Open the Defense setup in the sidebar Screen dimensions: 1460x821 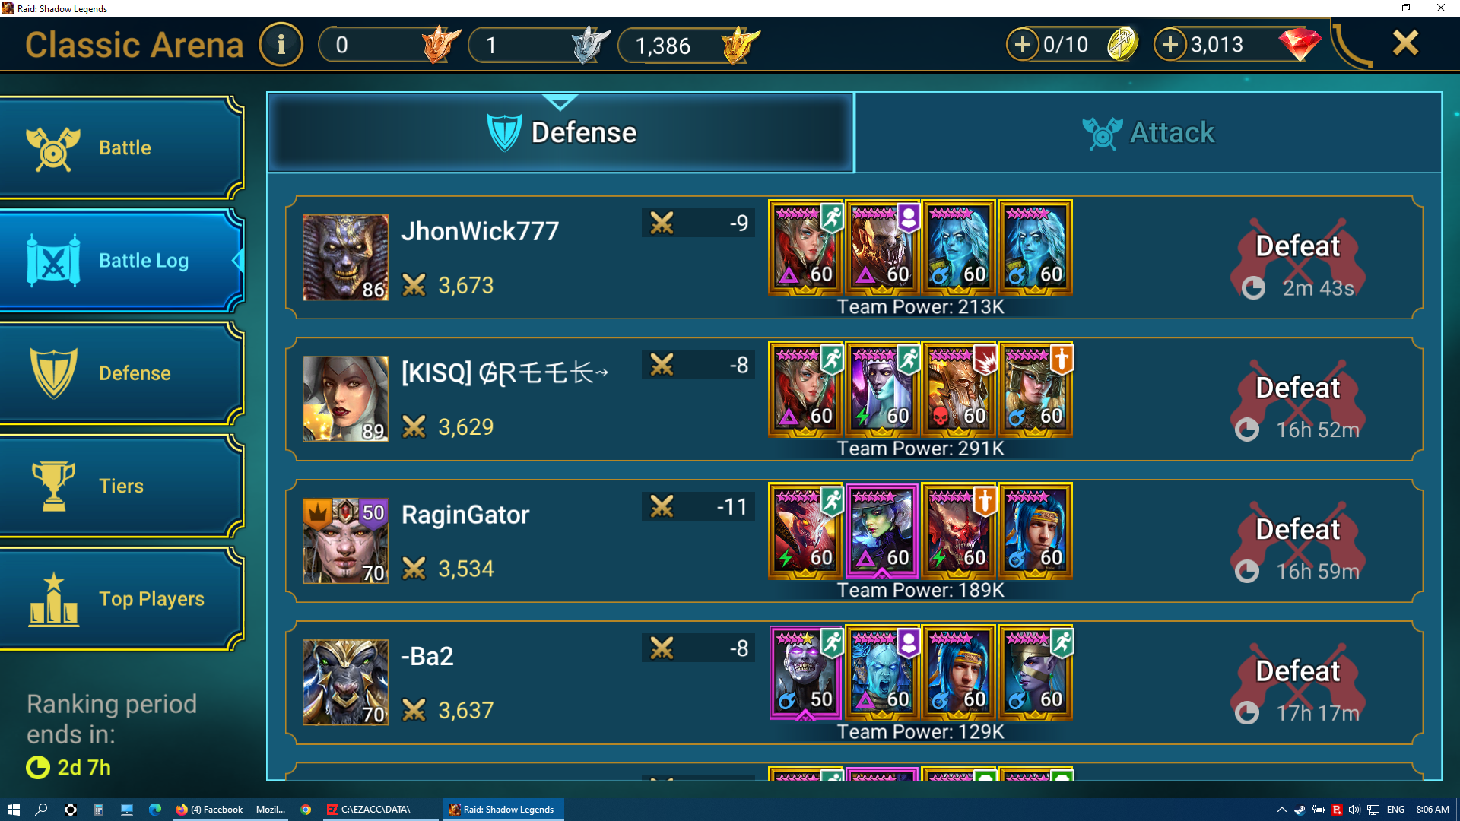pos(122,373)
